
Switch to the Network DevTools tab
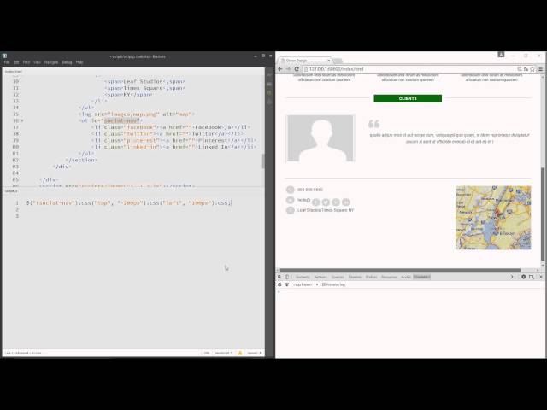click(x=321, y=277)
